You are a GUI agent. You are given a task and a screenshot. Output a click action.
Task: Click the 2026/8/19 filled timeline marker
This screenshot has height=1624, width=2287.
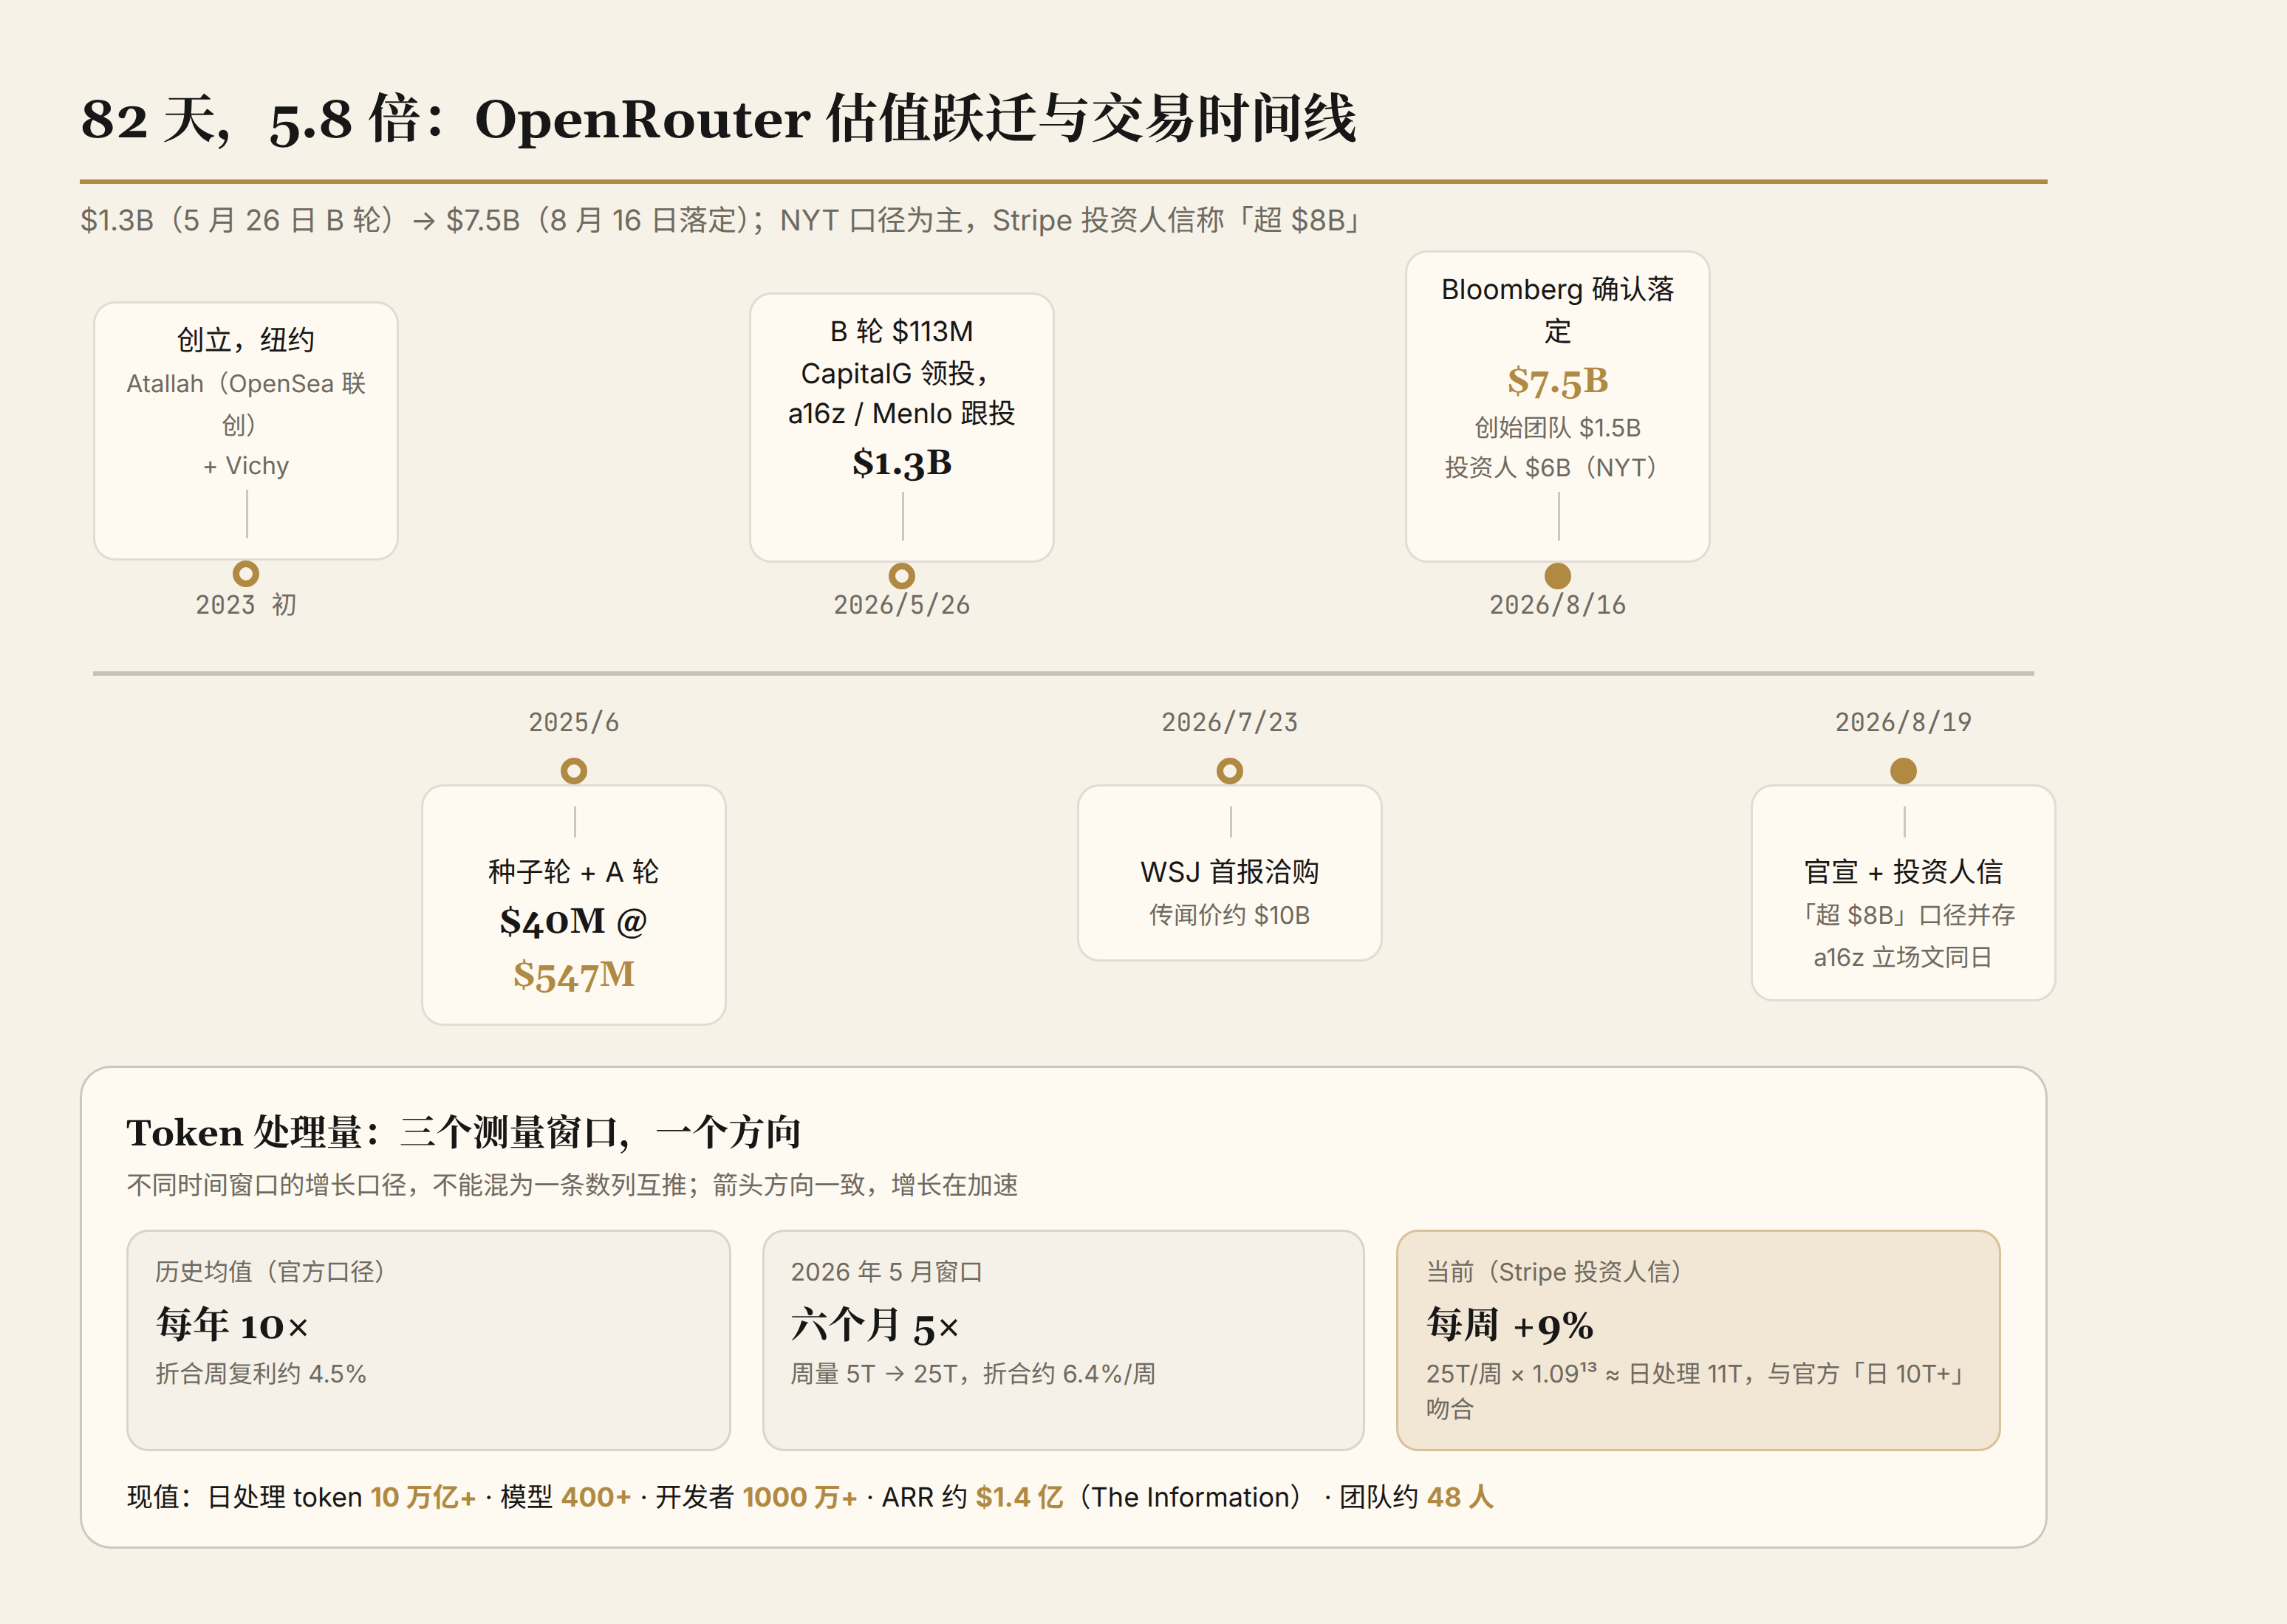click(x=1904, y=771)
